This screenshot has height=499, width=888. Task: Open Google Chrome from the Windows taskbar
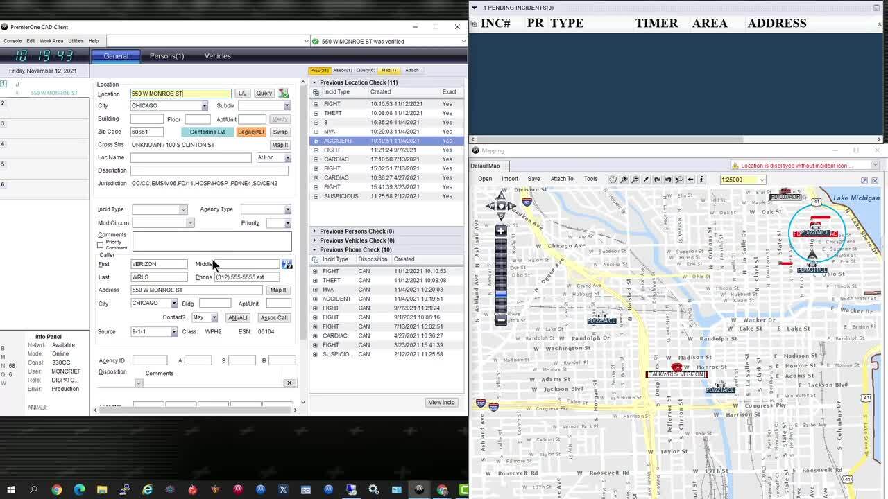coord(57,490)
